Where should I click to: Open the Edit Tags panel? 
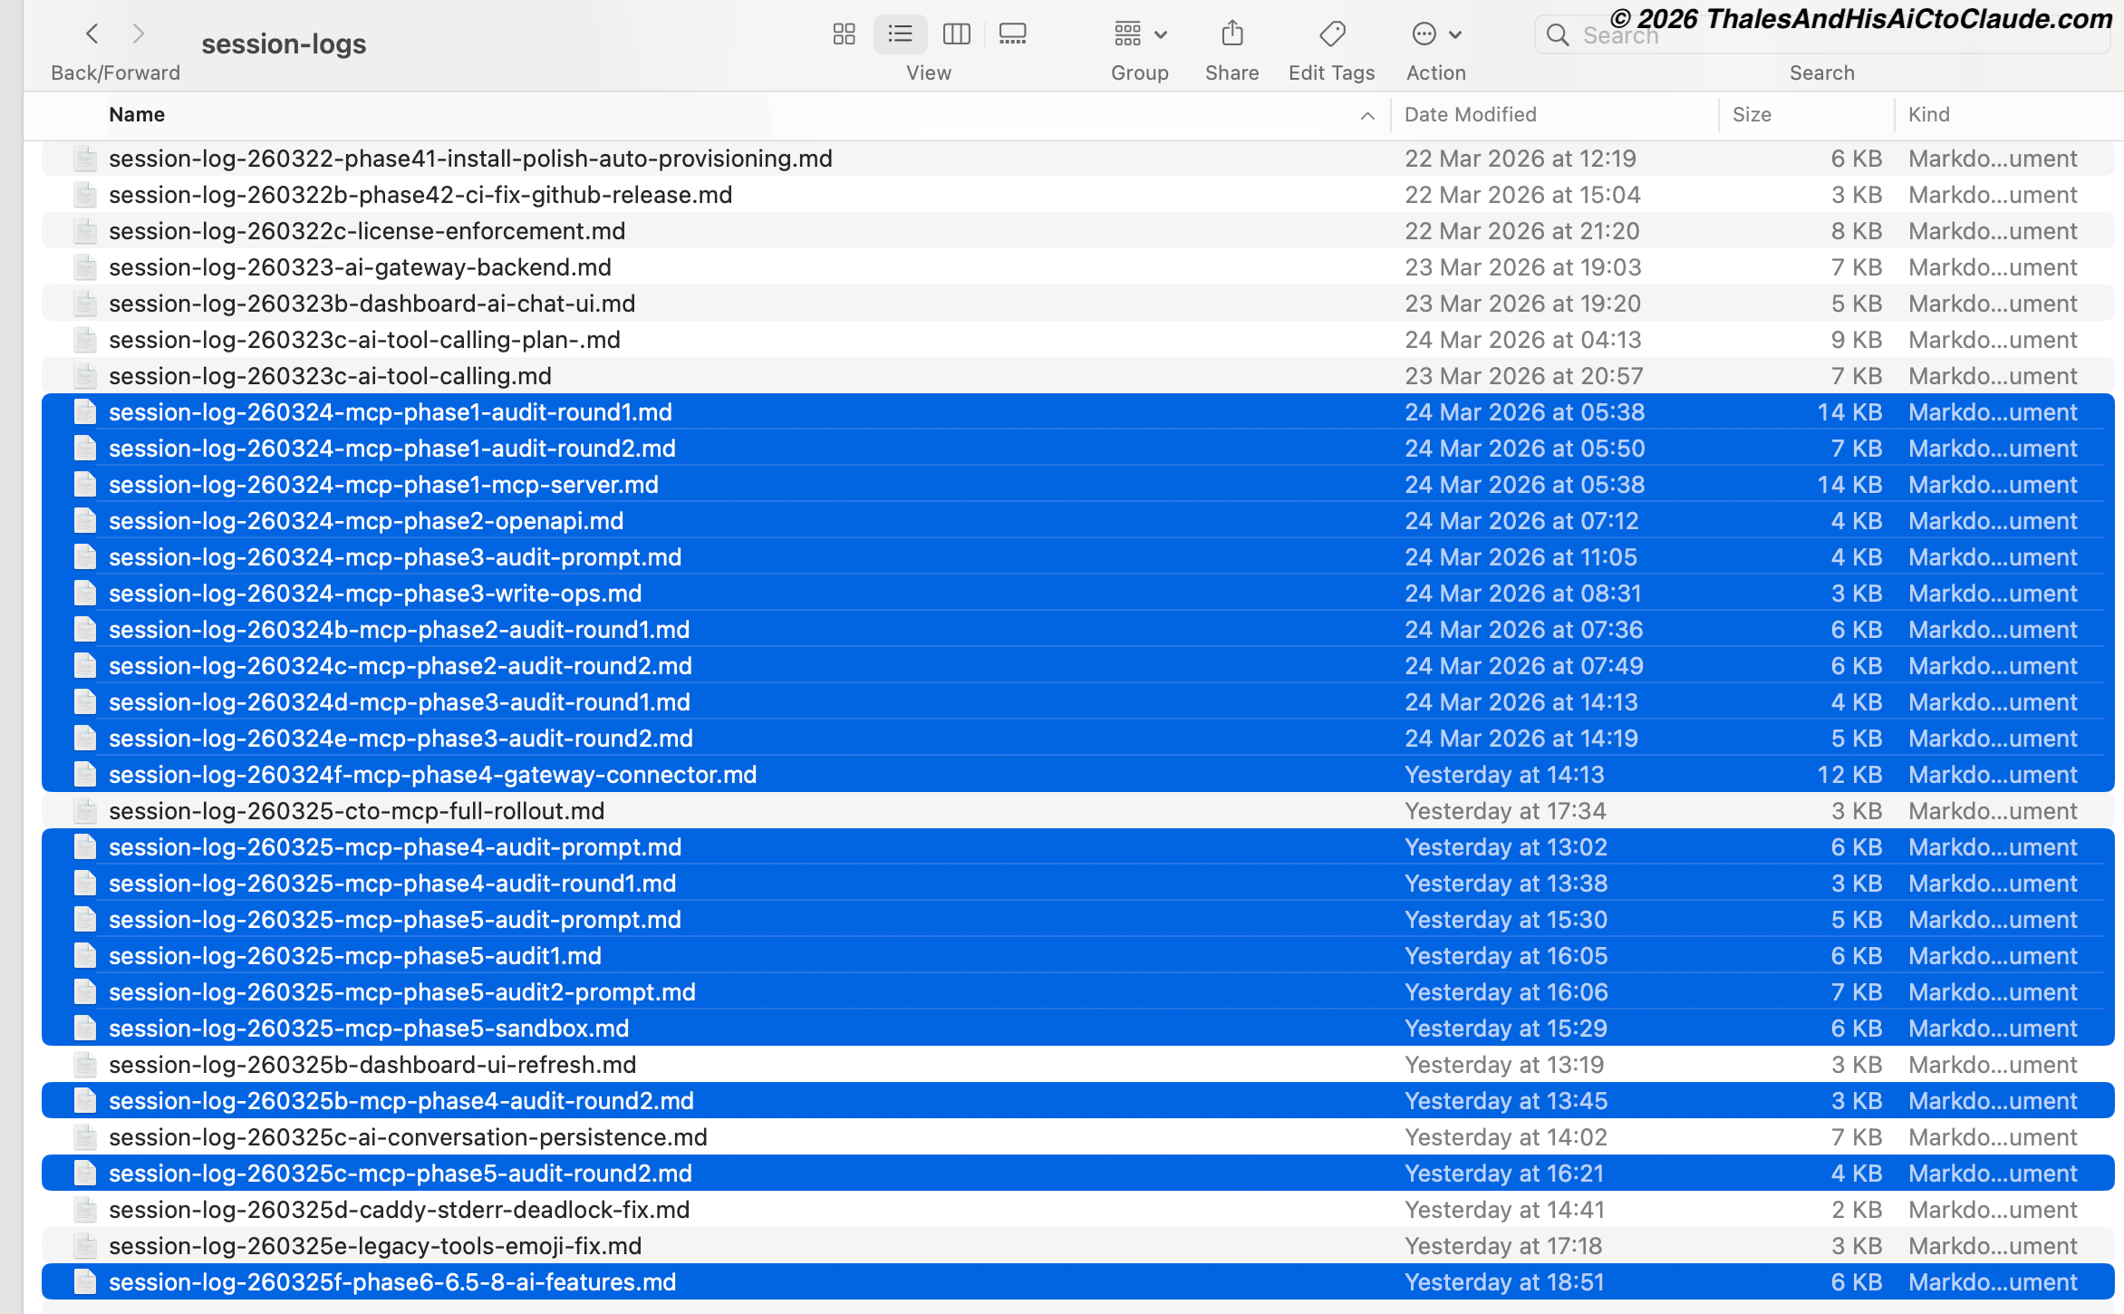pos(1331,34)
